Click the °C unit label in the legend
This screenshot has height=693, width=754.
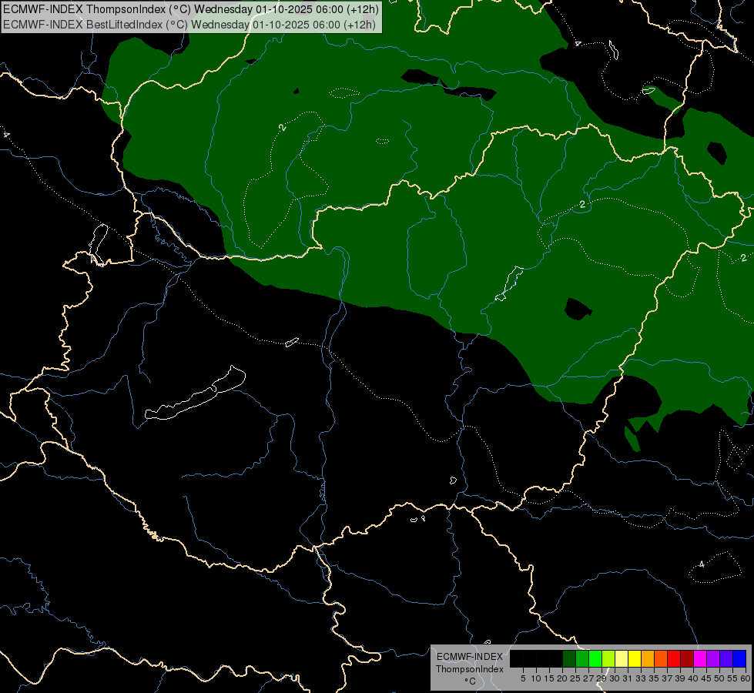(470, 681)
